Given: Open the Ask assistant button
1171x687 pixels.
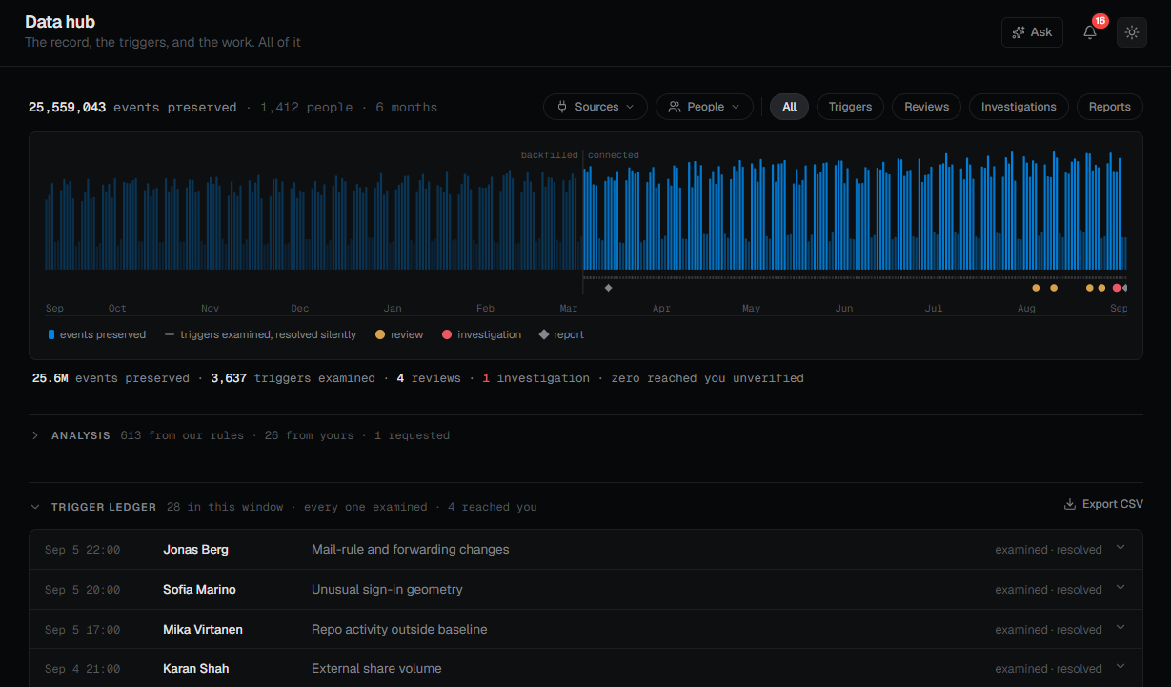Looking at the screenshot, I should pos(1032,32).
